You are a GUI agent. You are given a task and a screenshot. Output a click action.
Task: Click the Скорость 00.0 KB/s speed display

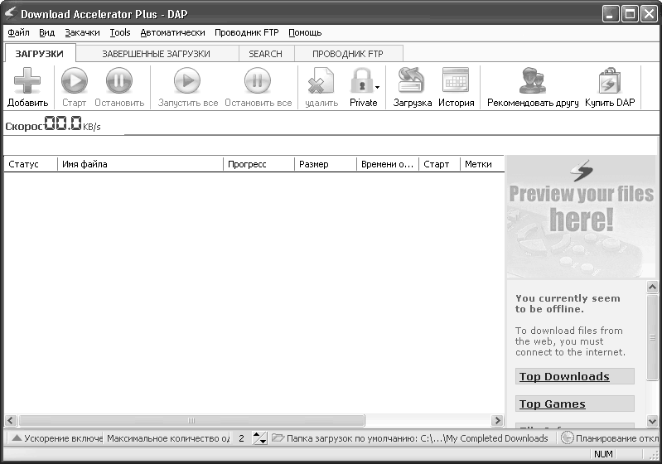click(x=53, y=123)
